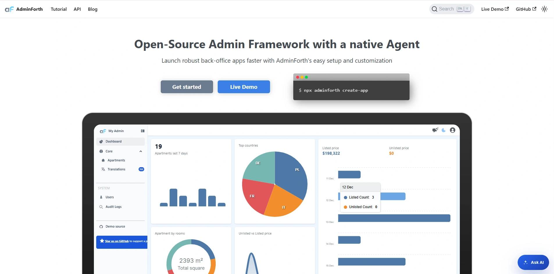
Task: Click the chat sparkle icon in the dashboard header
Action: [x=435, y=130]
